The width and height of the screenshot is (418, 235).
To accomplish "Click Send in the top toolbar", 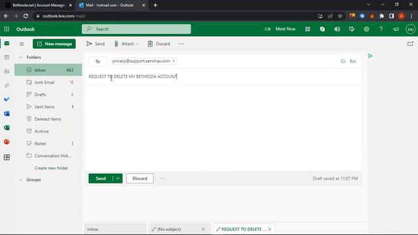I will tap(95, 44).
